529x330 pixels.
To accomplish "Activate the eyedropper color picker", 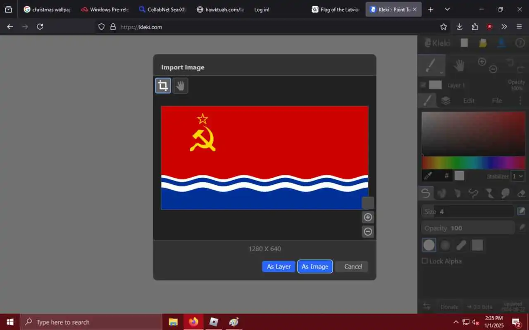I will 428,176.
